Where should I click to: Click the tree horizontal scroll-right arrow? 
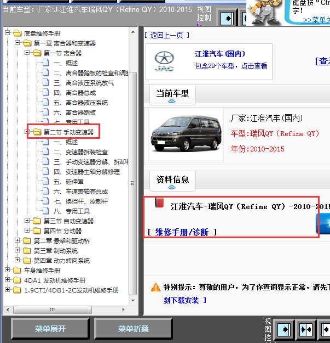tap(124, 310)
